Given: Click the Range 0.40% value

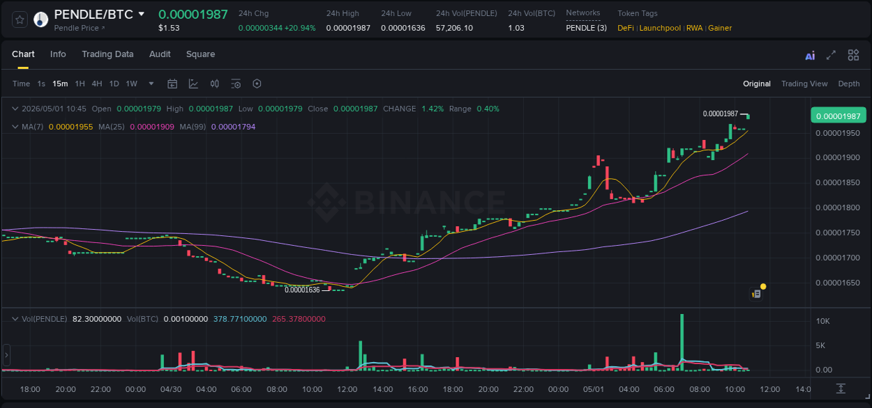Looking at the screenshot, I should (488, 109).
